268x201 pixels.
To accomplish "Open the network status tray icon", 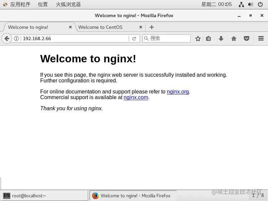I will [241, 4].
